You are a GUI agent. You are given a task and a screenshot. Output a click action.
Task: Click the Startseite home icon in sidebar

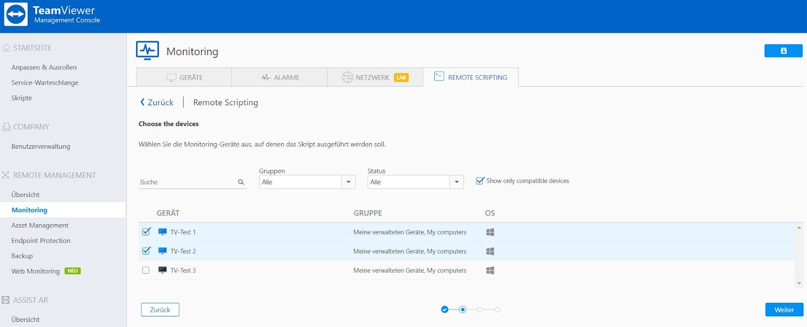[7, 48]
